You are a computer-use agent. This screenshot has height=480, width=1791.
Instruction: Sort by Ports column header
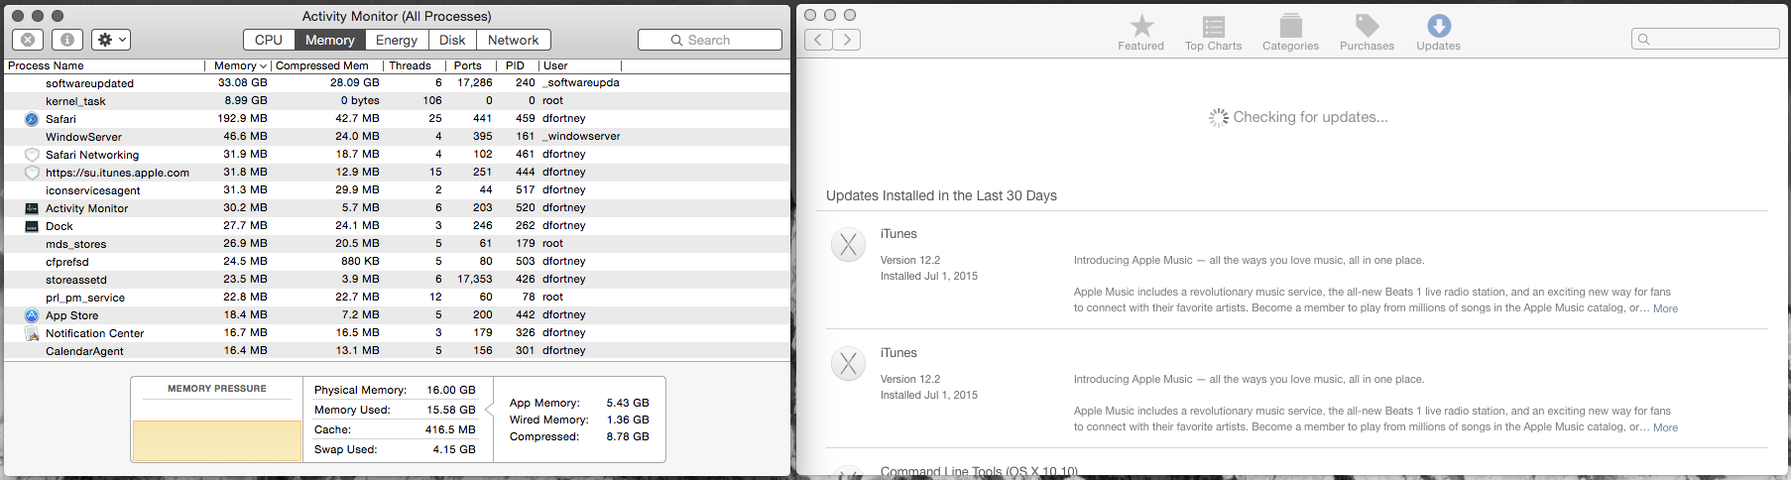coord(470,65)
